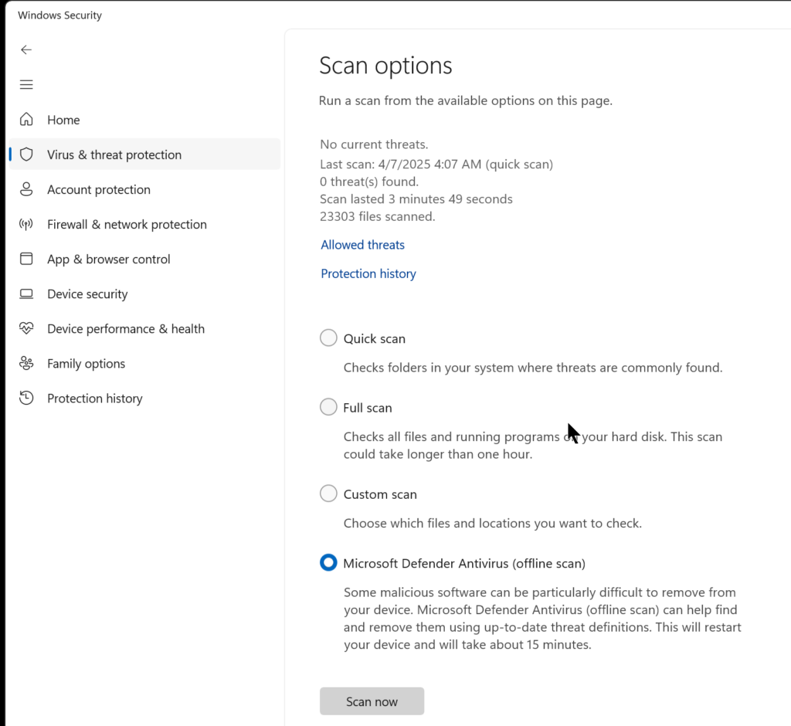The height and width of the screenshot is (726, 791).
Task: Open Family options section
Action: point(144,363)
